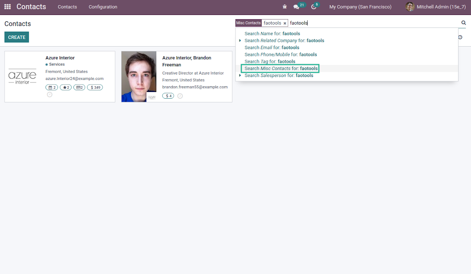The width and height of the screenshot is (471, 274).
Task: Open the Configuration menu
Action: pyautogui.click(x=103, y=7)
